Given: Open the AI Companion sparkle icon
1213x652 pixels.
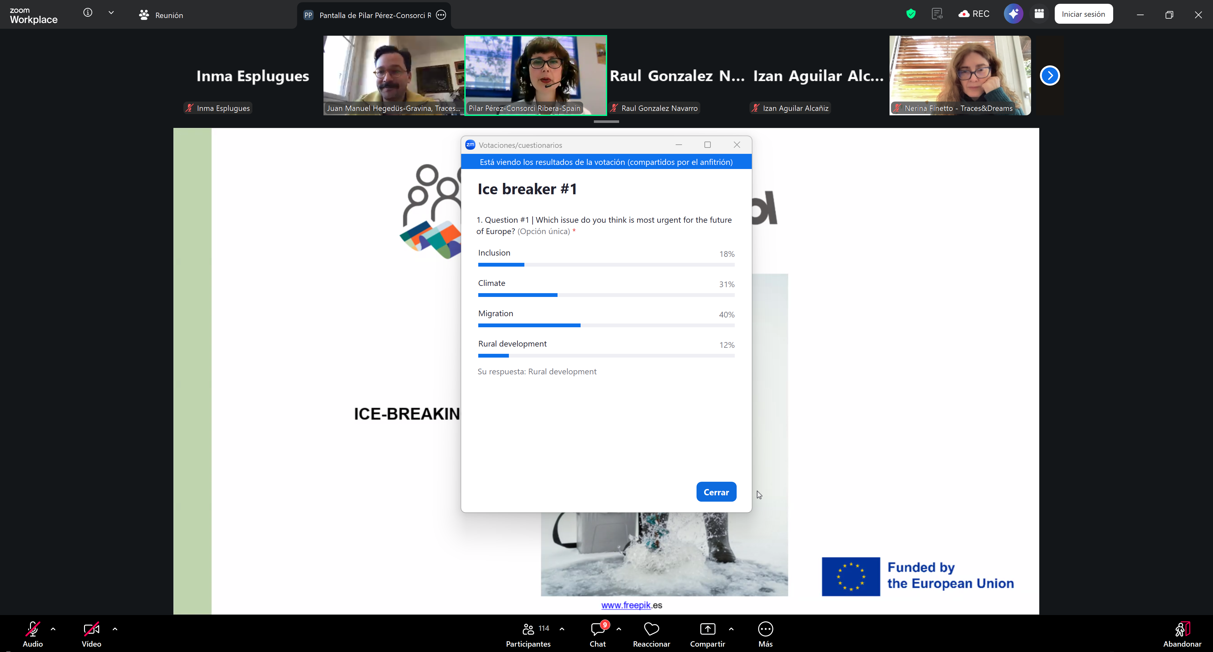Looking at the screenshot, I should tap(1013, 14).
